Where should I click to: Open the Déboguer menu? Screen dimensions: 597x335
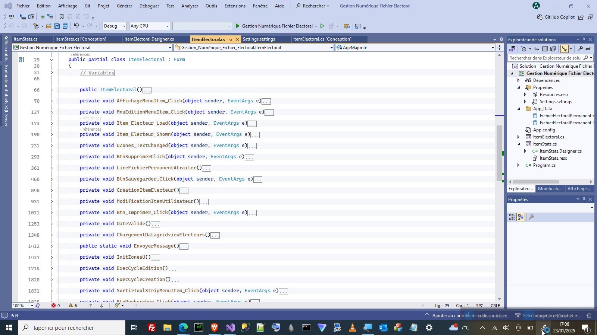(149, 6)
